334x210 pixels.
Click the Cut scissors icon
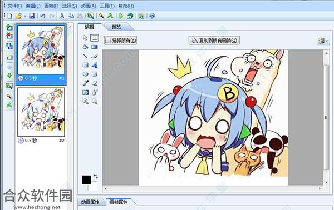coord(62,16)
